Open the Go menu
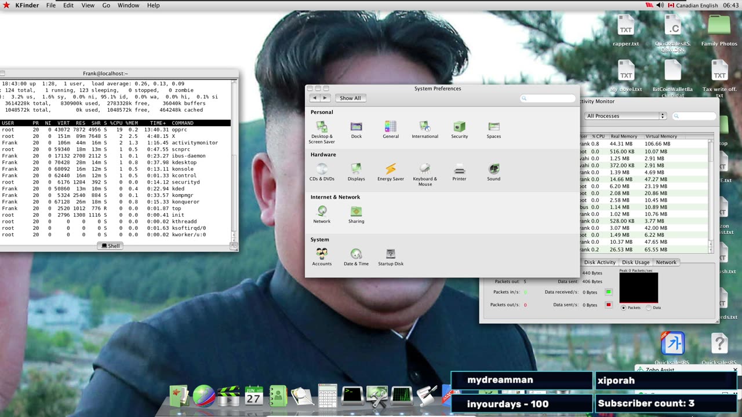 click(106, 5)
